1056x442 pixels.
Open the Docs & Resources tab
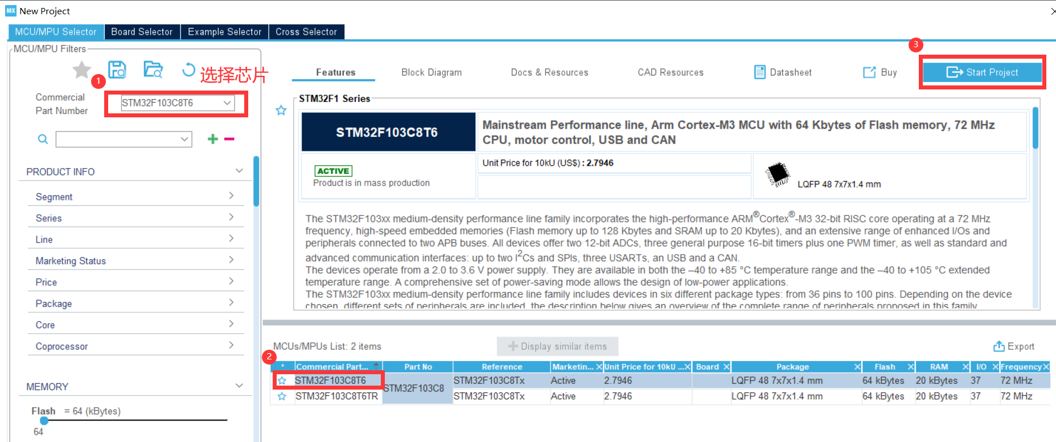pos(549,72)
